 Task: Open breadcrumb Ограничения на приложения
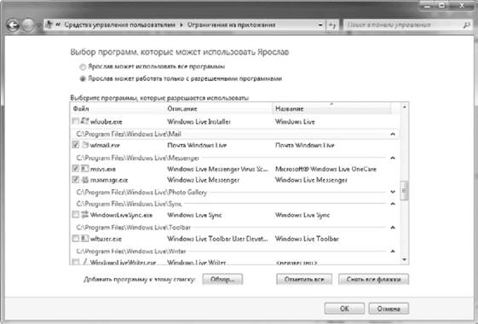point(232,25)
